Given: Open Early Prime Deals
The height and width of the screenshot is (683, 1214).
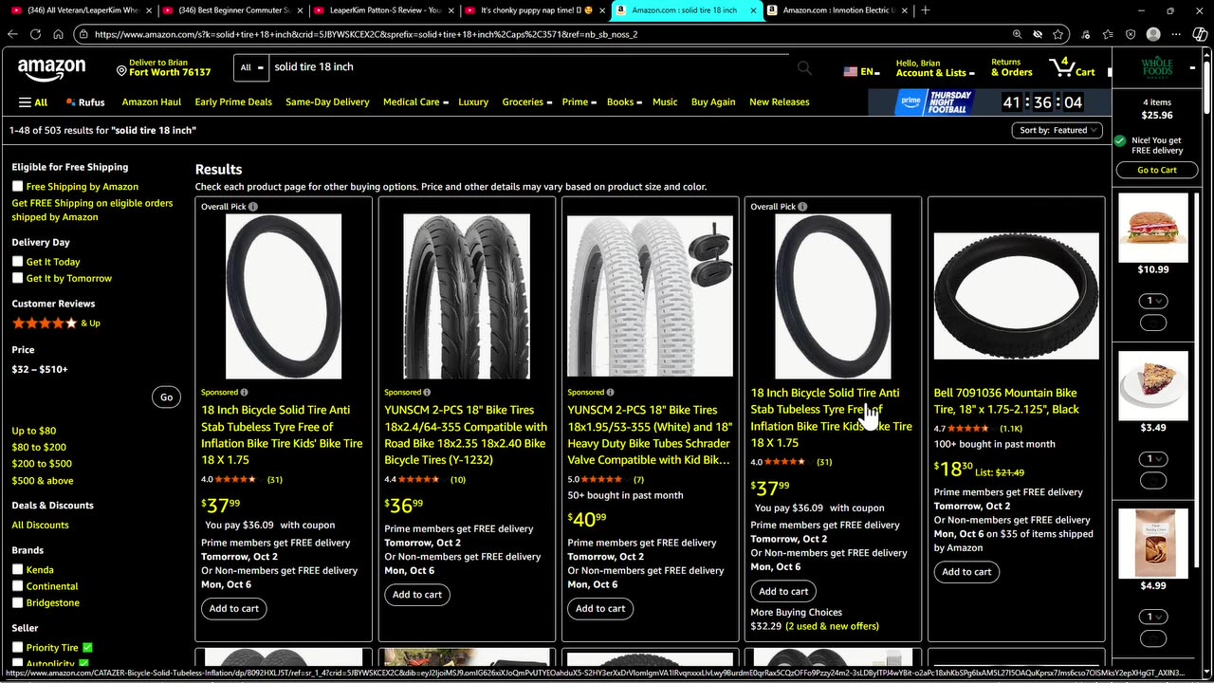Looking at the screenshot, I should click(233, 102).
